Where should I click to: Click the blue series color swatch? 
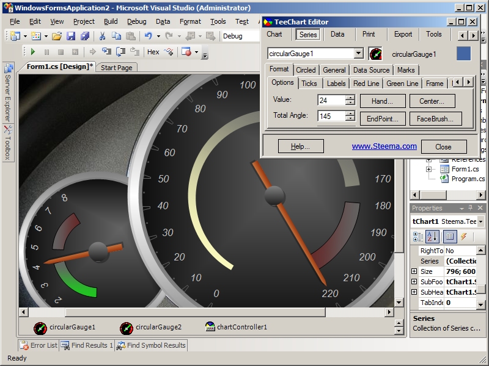click(463, 54)
